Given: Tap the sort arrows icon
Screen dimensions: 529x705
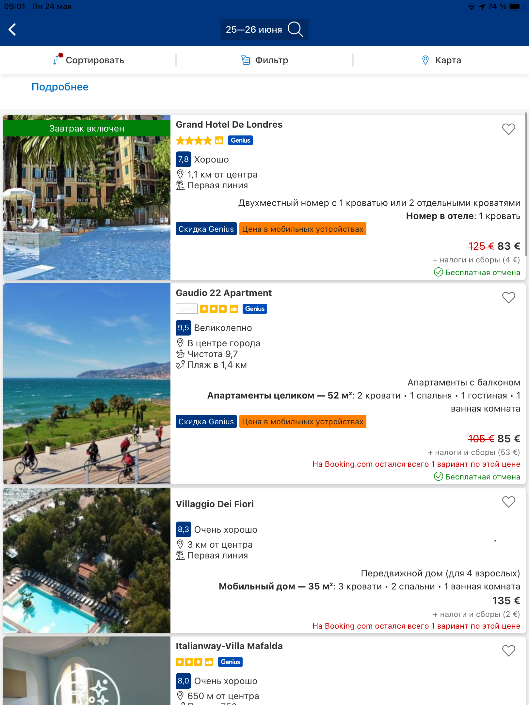Looking at the screenshot, I should 57,60.
